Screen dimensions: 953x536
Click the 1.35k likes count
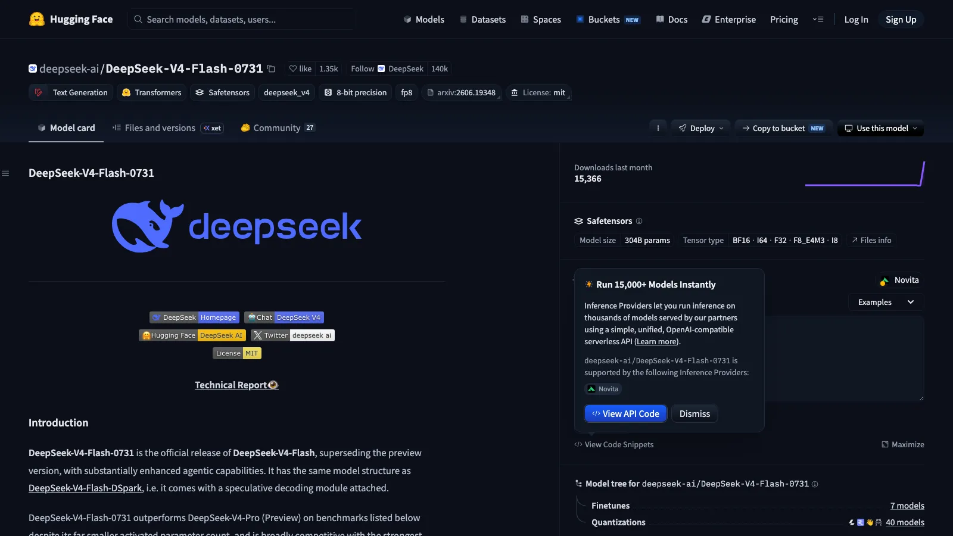(329, 68)
